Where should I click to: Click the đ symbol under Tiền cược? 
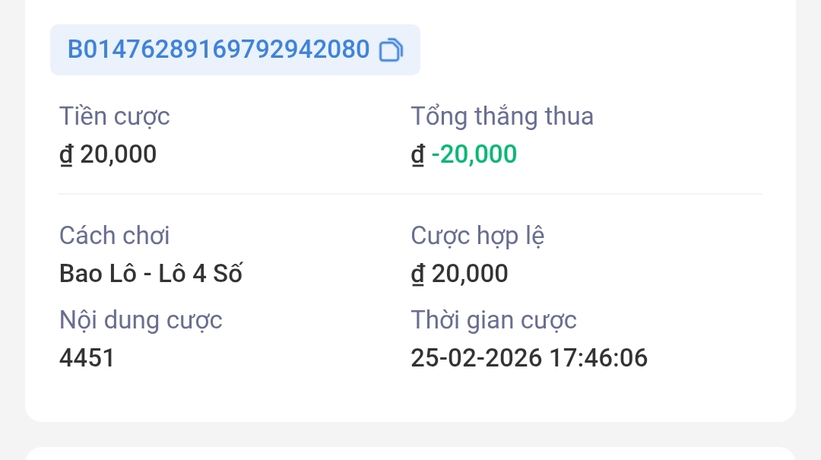coord(66,154)
